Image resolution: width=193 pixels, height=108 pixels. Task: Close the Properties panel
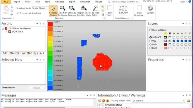pyautogui.click(x=190, y=60)
